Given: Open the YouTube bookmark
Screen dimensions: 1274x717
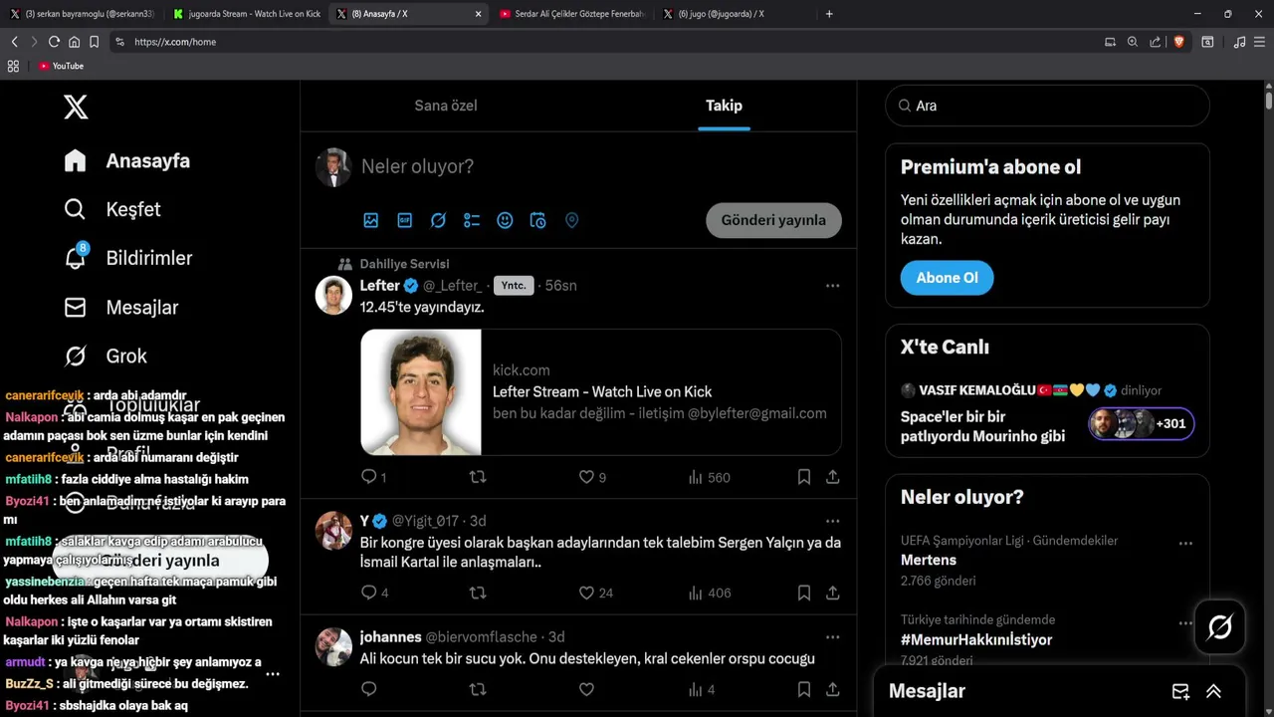Looking at the screenshot, I should [x=61, y=66].
